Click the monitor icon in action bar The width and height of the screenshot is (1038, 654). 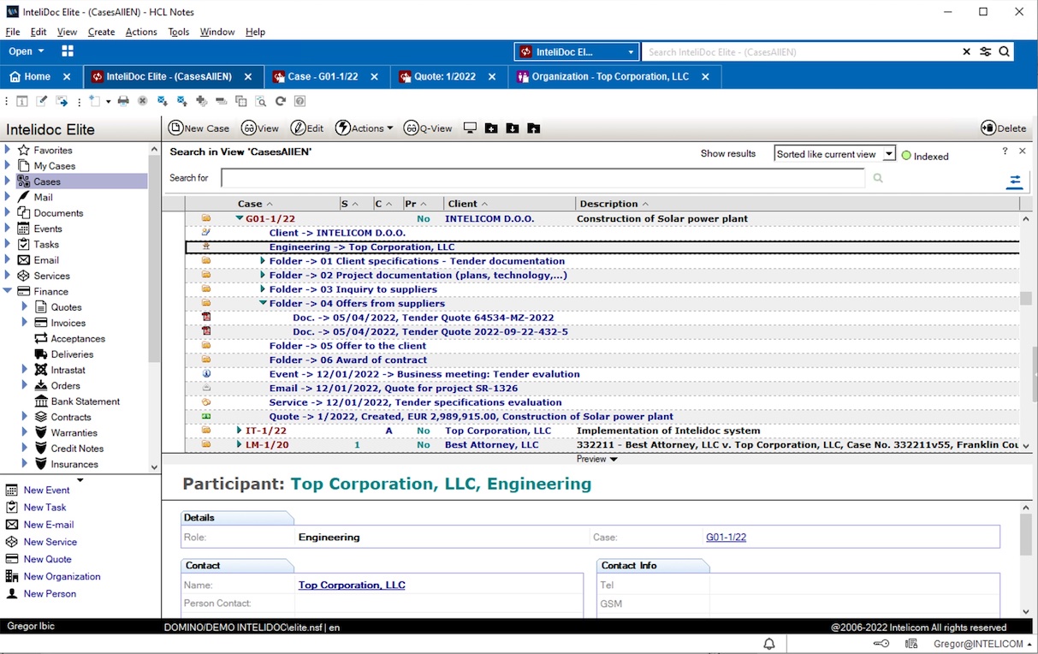pos(470,128)
